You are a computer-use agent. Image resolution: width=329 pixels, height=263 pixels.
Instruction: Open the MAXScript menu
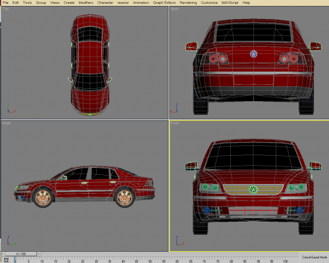230,3
